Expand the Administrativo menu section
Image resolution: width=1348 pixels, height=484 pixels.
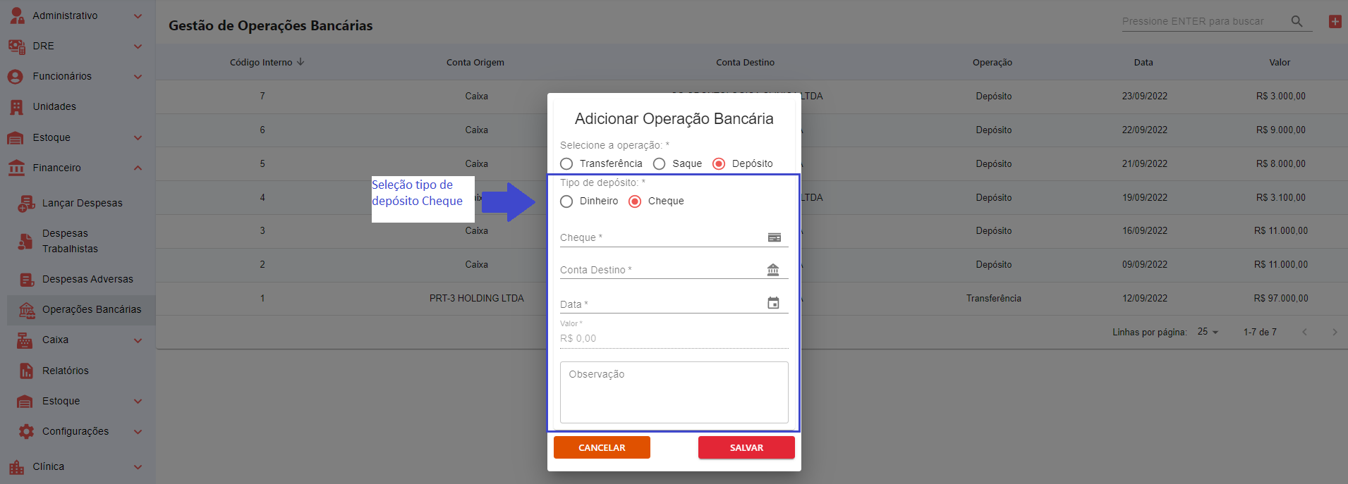pyautogui.click(x=138, y=15)
